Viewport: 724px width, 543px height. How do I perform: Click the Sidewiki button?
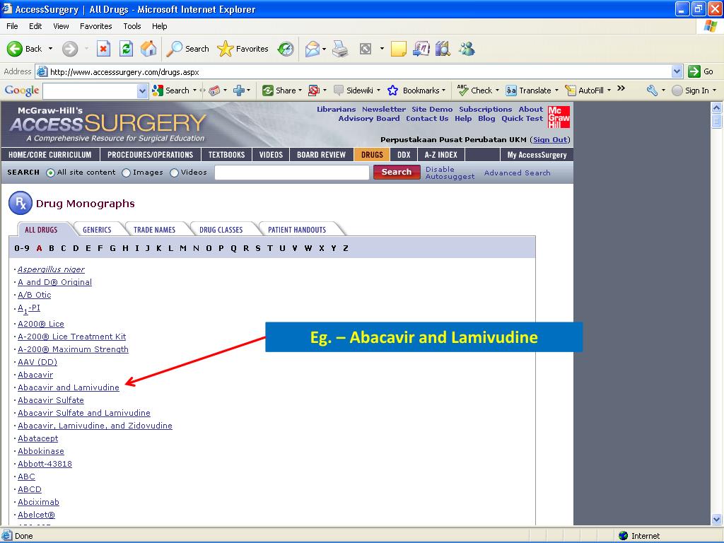(354, 90)
